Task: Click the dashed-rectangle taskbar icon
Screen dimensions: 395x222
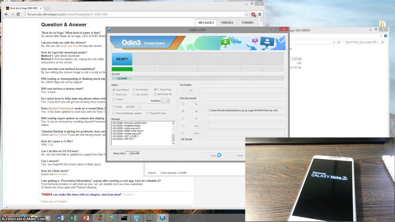Action: tap(150, 218)
